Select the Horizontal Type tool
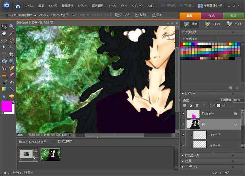 [4, 55]
